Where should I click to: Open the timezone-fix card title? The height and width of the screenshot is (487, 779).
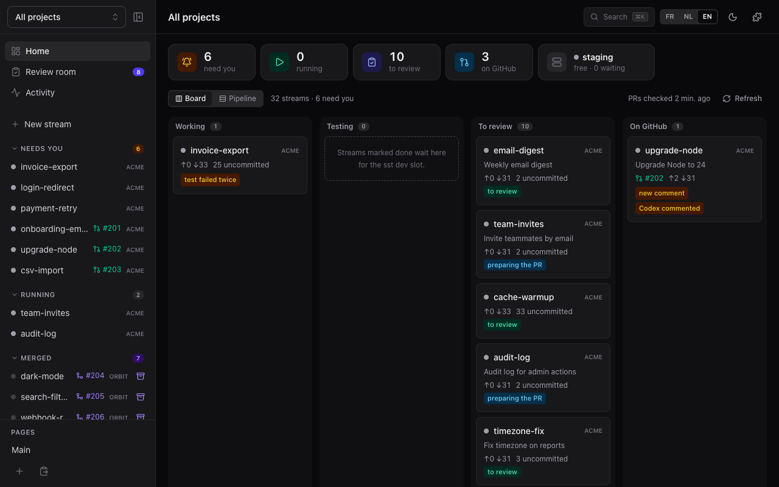pos(519,431)
